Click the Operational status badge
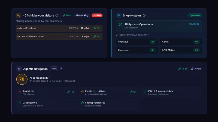 point(195,15)
